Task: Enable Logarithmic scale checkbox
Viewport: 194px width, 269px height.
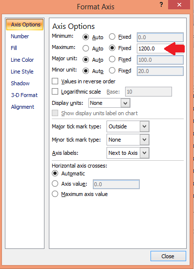Action: pyautogui.click(x=55, y=92)
